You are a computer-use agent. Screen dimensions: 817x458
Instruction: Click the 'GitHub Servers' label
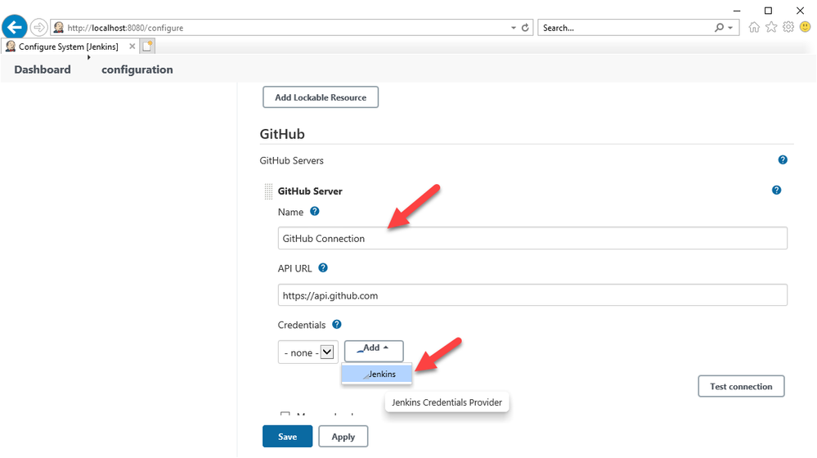tap(291, 160)
